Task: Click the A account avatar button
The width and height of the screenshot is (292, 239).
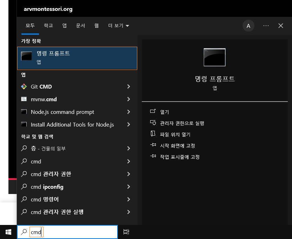Action: pyautogui.click(x=248, y=26)
